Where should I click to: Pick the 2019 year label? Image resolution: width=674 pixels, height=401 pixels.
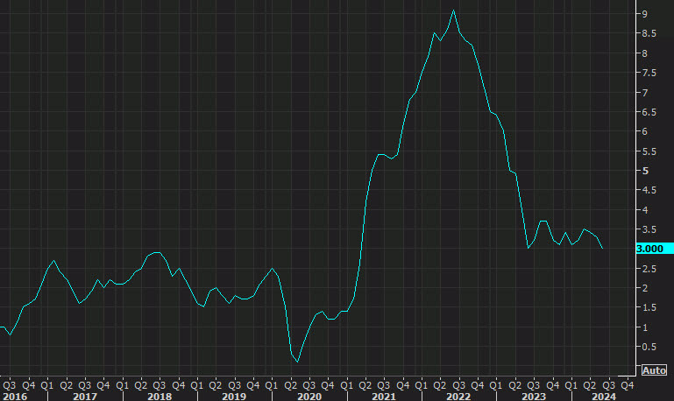(233, 396)
